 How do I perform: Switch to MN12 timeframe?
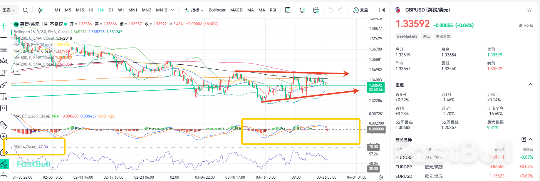click(162, 10)
